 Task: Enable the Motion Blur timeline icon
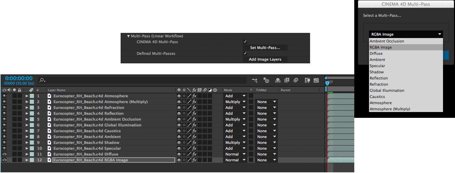click(296, 80)
